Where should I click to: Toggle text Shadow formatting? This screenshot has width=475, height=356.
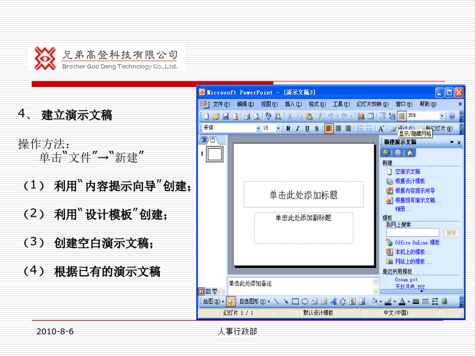tap(317, 129)
